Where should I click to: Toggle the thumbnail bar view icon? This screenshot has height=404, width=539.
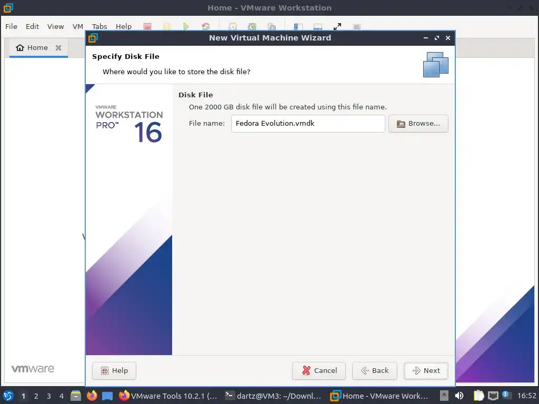tap(318, 26)
